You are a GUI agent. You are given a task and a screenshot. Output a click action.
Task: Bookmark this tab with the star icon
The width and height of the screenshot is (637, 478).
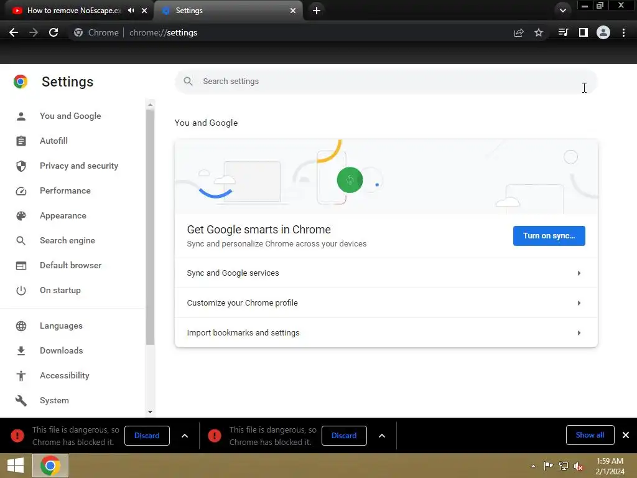tap(539, 32)
